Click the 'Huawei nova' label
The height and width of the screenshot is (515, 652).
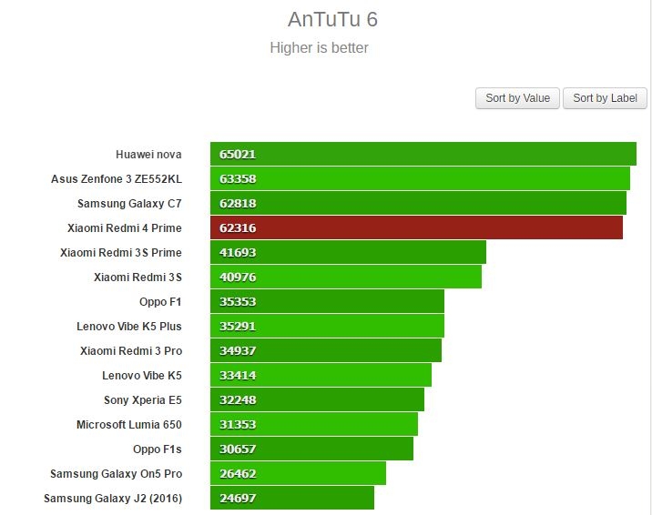[x=148, y=155]
